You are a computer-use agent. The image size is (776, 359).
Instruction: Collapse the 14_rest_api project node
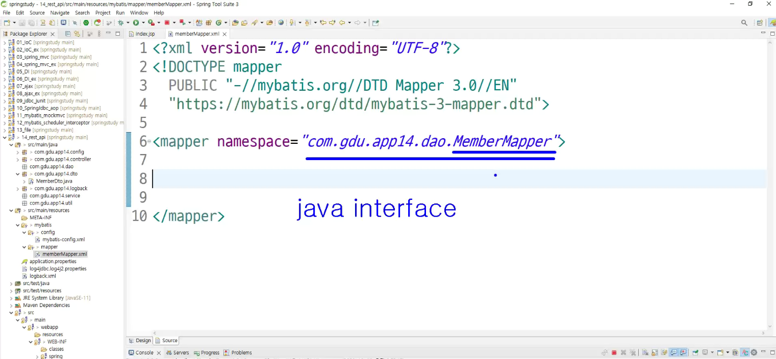click(x=5, y=137)
